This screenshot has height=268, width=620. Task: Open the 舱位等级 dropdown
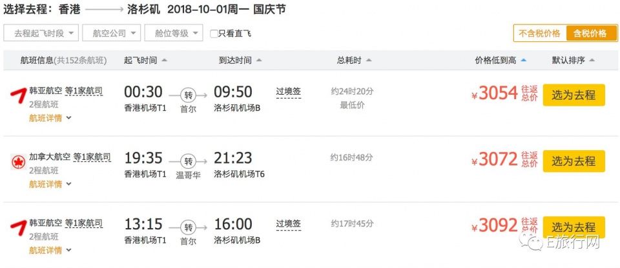pos(174,33)
